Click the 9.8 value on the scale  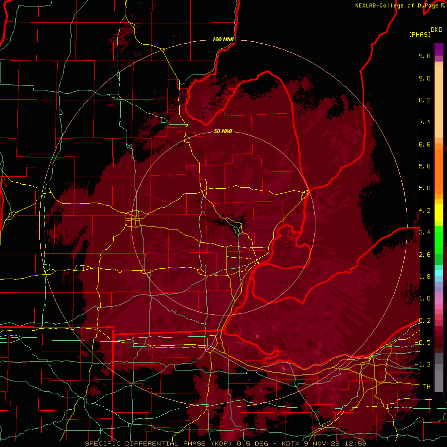tap(425, 56)
